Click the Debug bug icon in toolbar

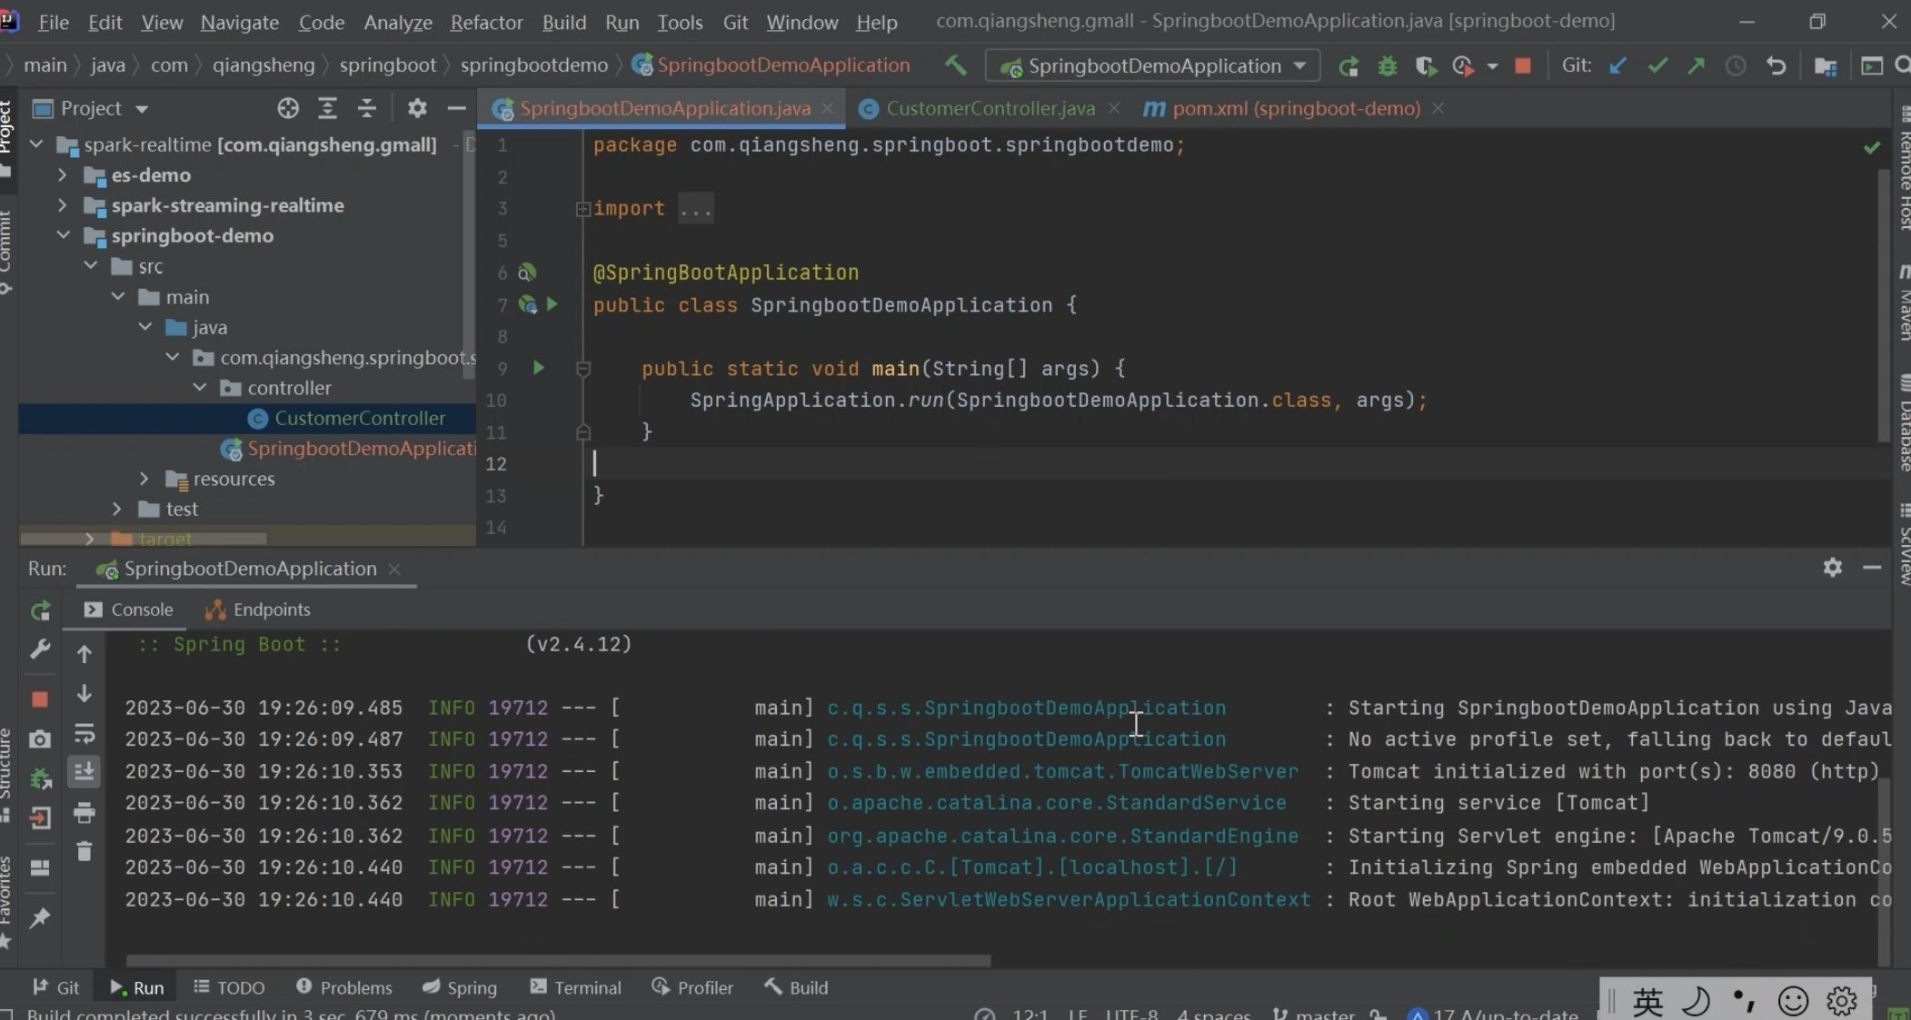point(1387,65)
